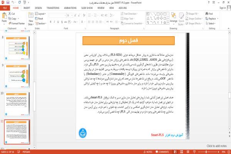Select the star shape in shapes gallery
Viewport: 231px width, 154px height.
(x=165, y=22)
